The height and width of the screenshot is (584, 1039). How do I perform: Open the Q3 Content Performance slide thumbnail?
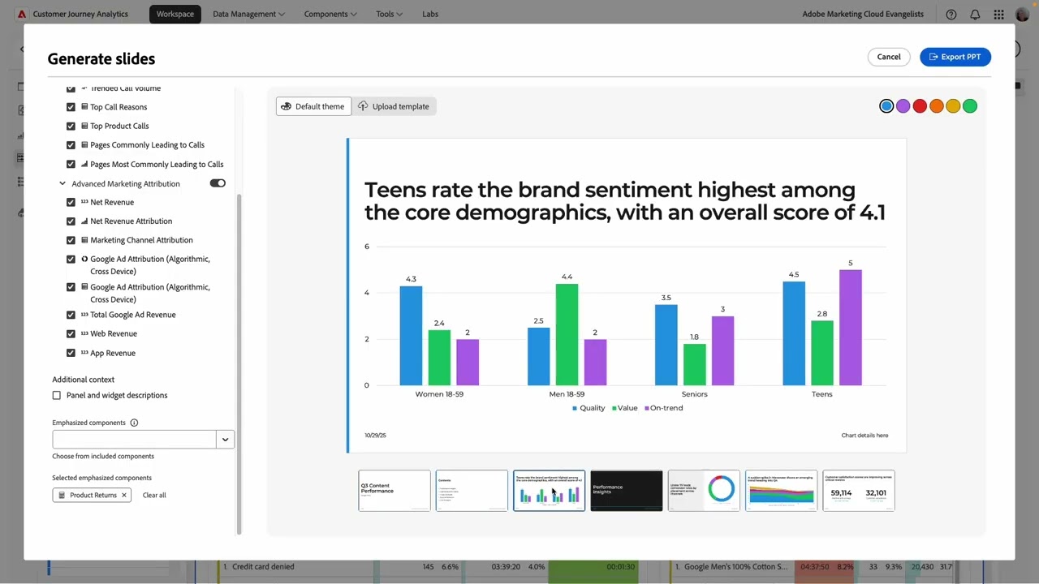click(x=394, y=491)
